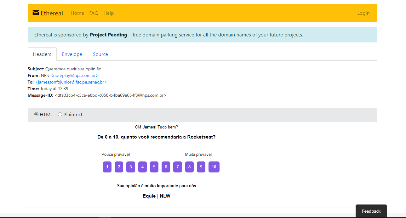The image size is (406, 218).
Task: Select the HTML radio button
Action: (x=36, y=114)
